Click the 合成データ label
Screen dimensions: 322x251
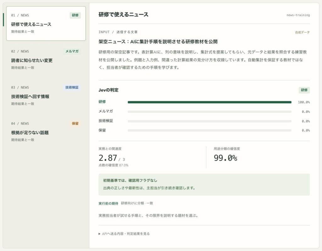[x=302, y=32]
